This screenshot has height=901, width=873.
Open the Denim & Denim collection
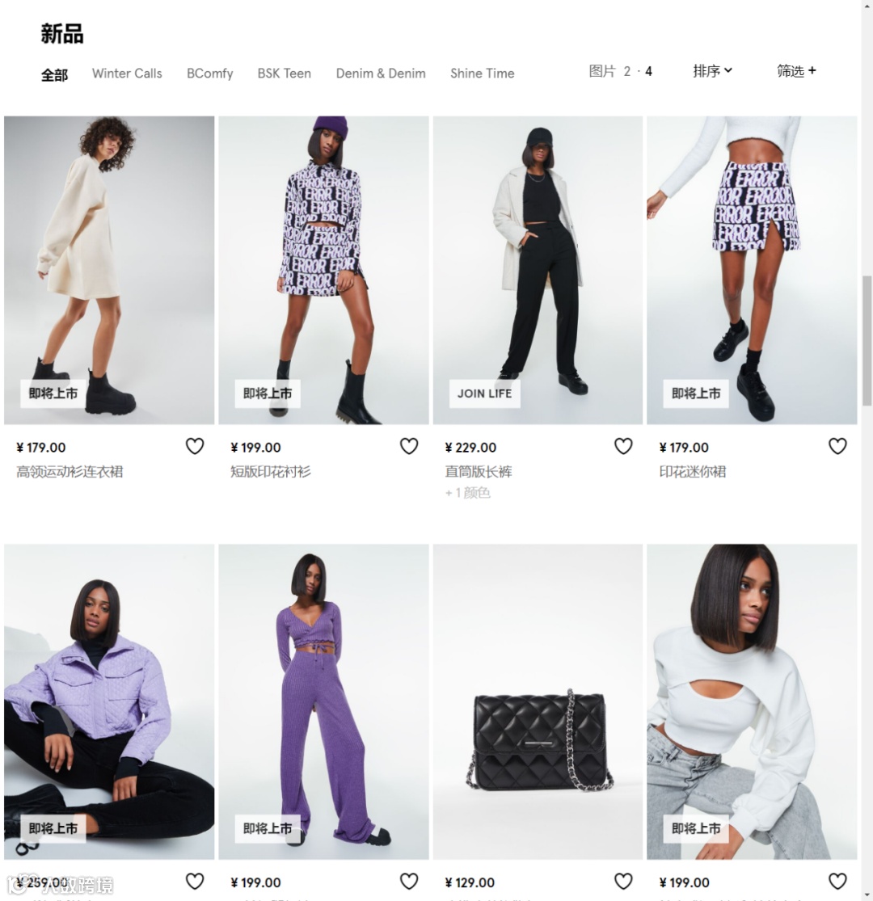(381, 74)
